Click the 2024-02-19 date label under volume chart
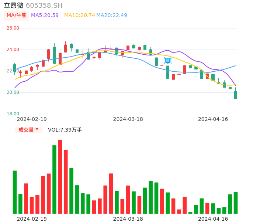The width and height of the screenshot is (253, 224). click(32, 219)
